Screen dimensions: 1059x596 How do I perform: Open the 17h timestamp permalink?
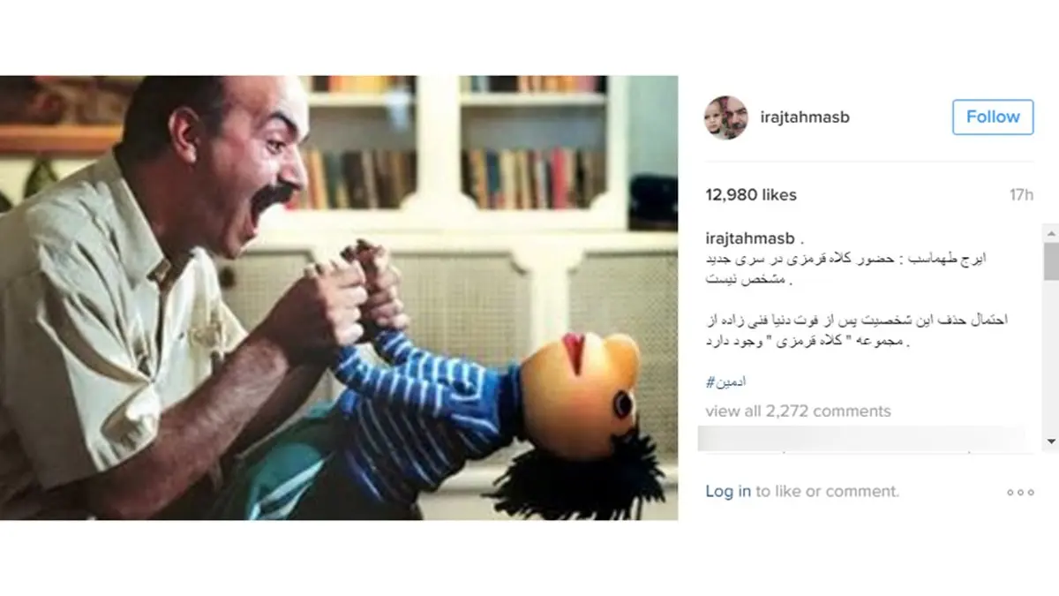click(x=1022, y=195)
